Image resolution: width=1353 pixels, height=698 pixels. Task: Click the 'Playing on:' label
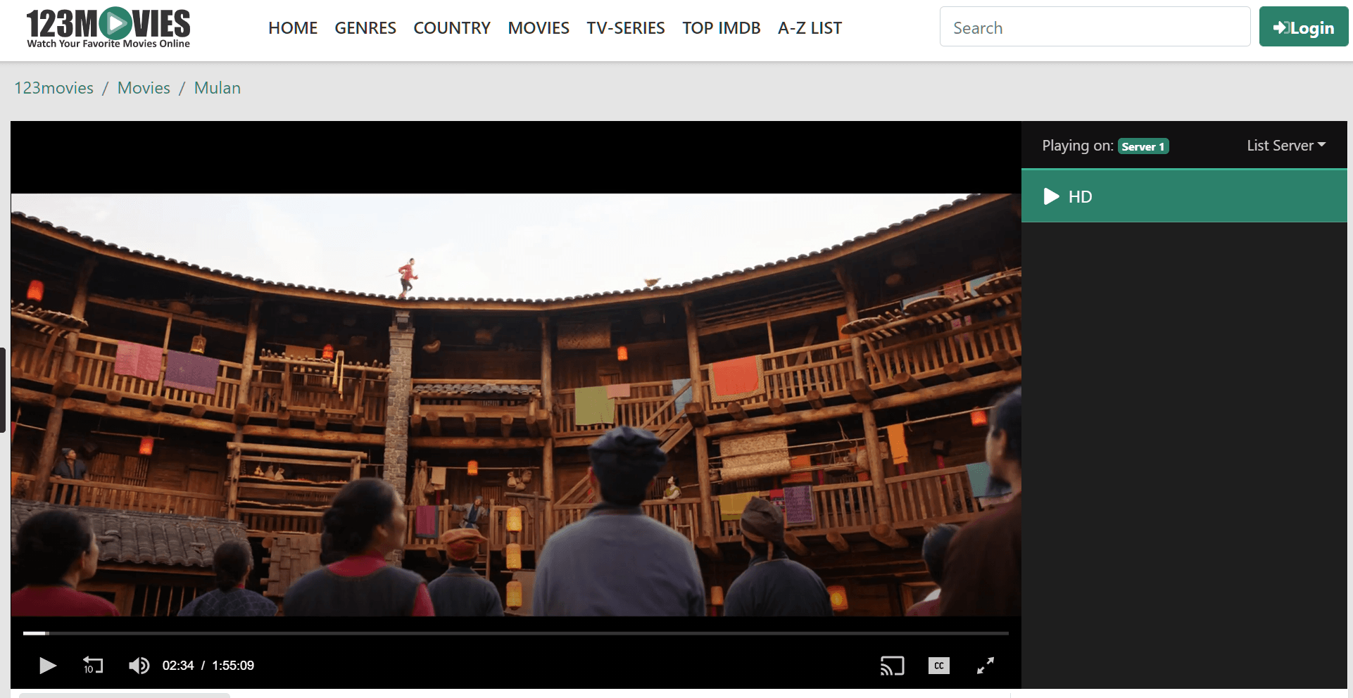point(1078,146)
